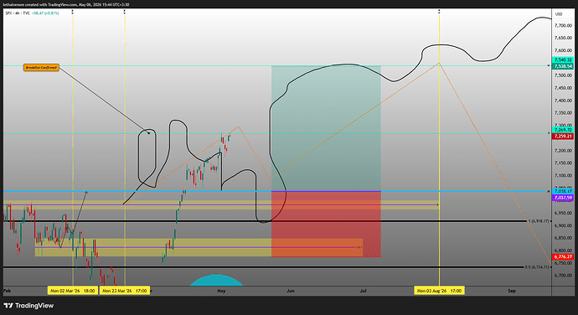Click the May month label on time axis
Viewport: 578px width, 315px height.
[221, 291]
